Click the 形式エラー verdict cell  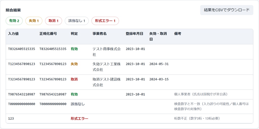pos(79,118)
